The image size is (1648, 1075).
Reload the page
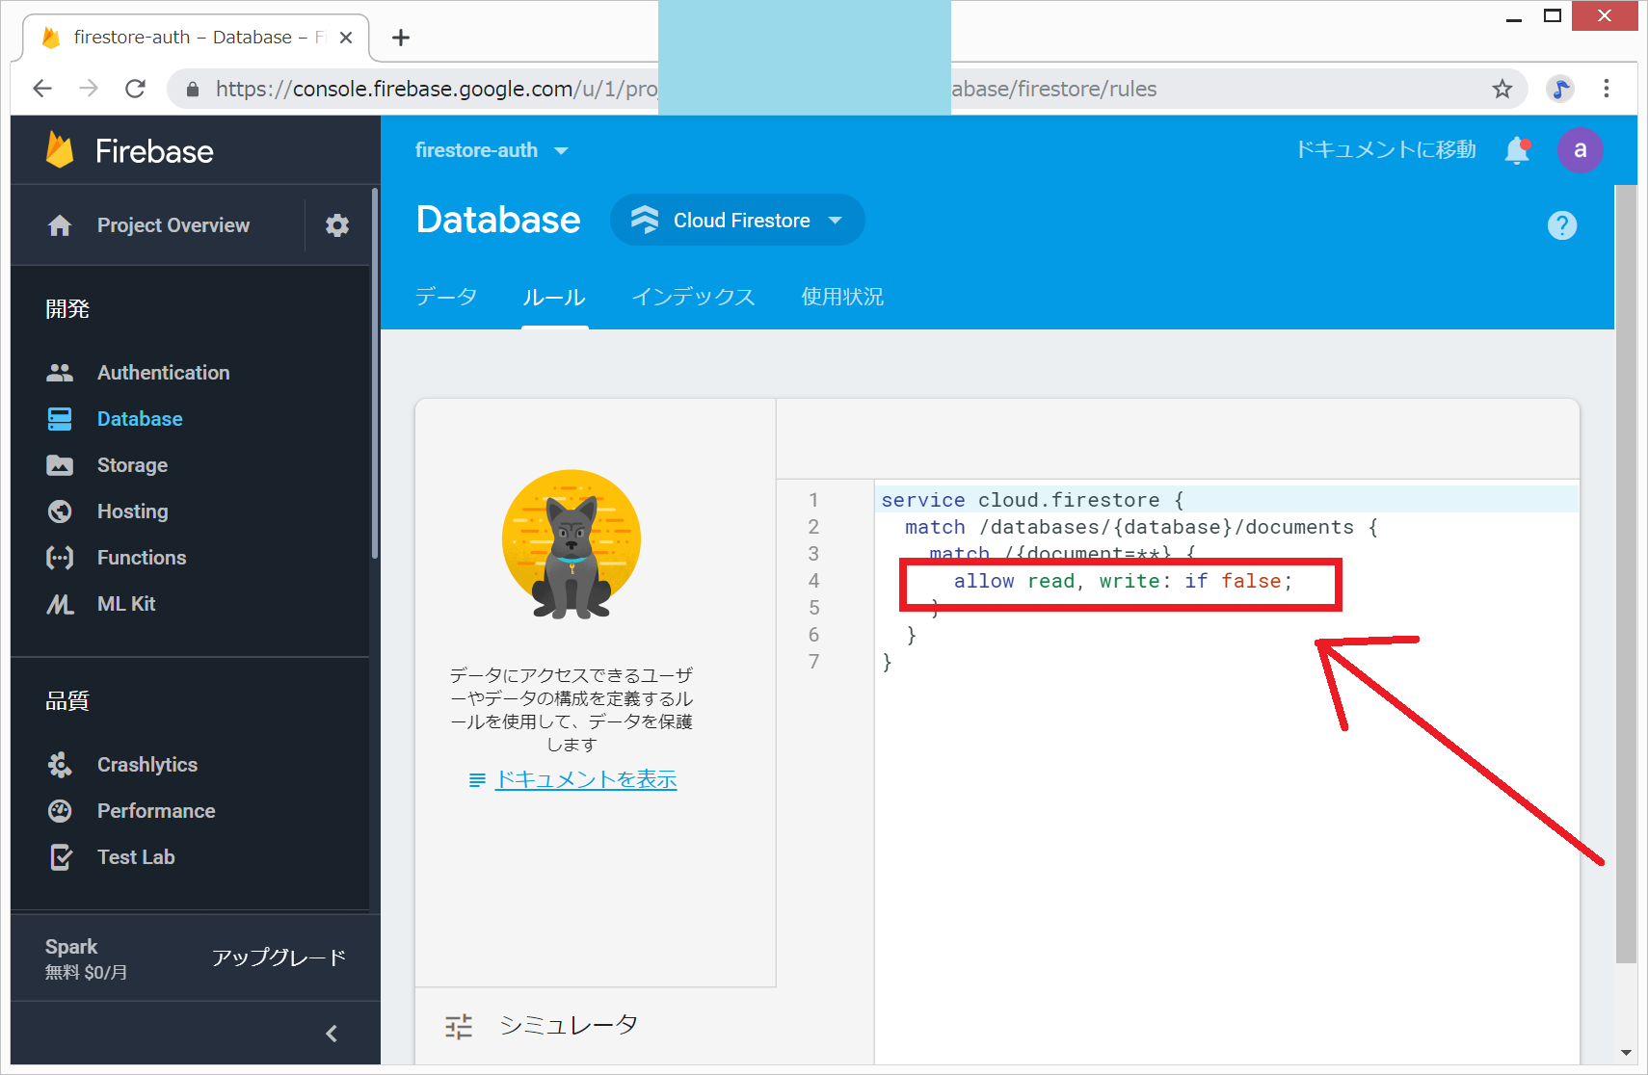[x=136, y=89]
